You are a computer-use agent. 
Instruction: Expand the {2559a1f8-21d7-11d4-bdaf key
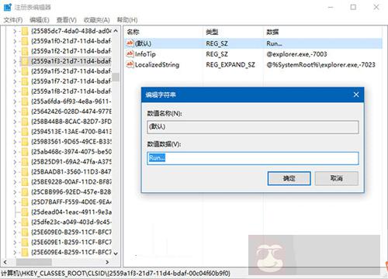[x=15, y=91]
